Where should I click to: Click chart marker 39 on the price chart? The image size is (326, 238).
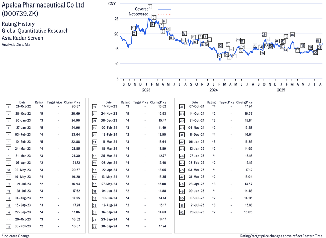click(x=268, y=39)
